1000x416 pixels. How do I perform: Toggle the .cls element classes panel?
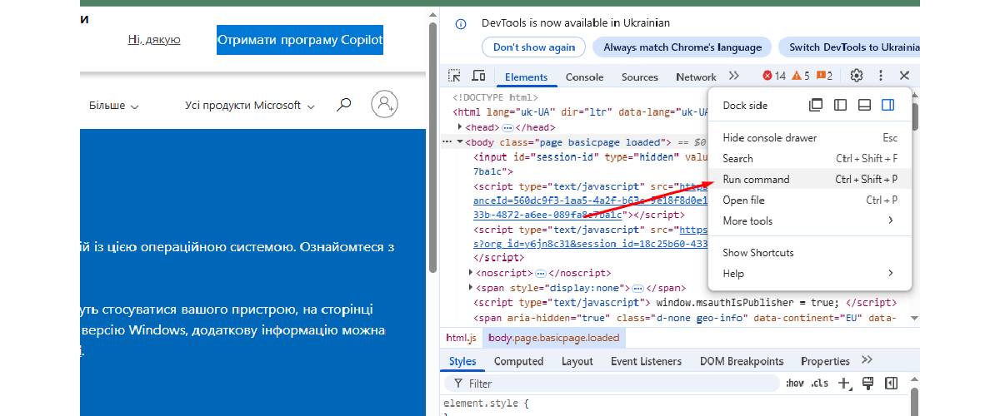820,384
